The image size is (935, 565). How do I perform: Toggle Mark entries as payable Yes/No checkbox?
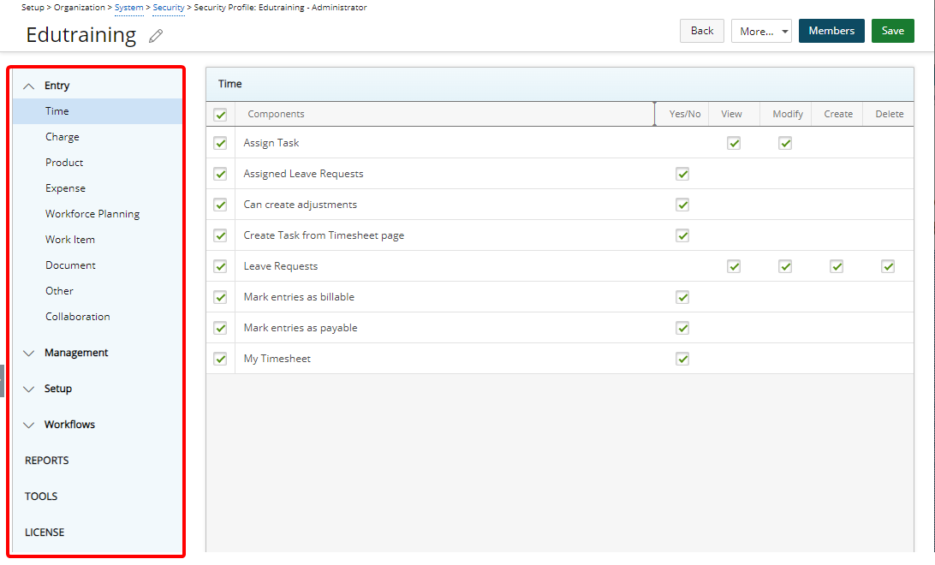coord(682,328)
